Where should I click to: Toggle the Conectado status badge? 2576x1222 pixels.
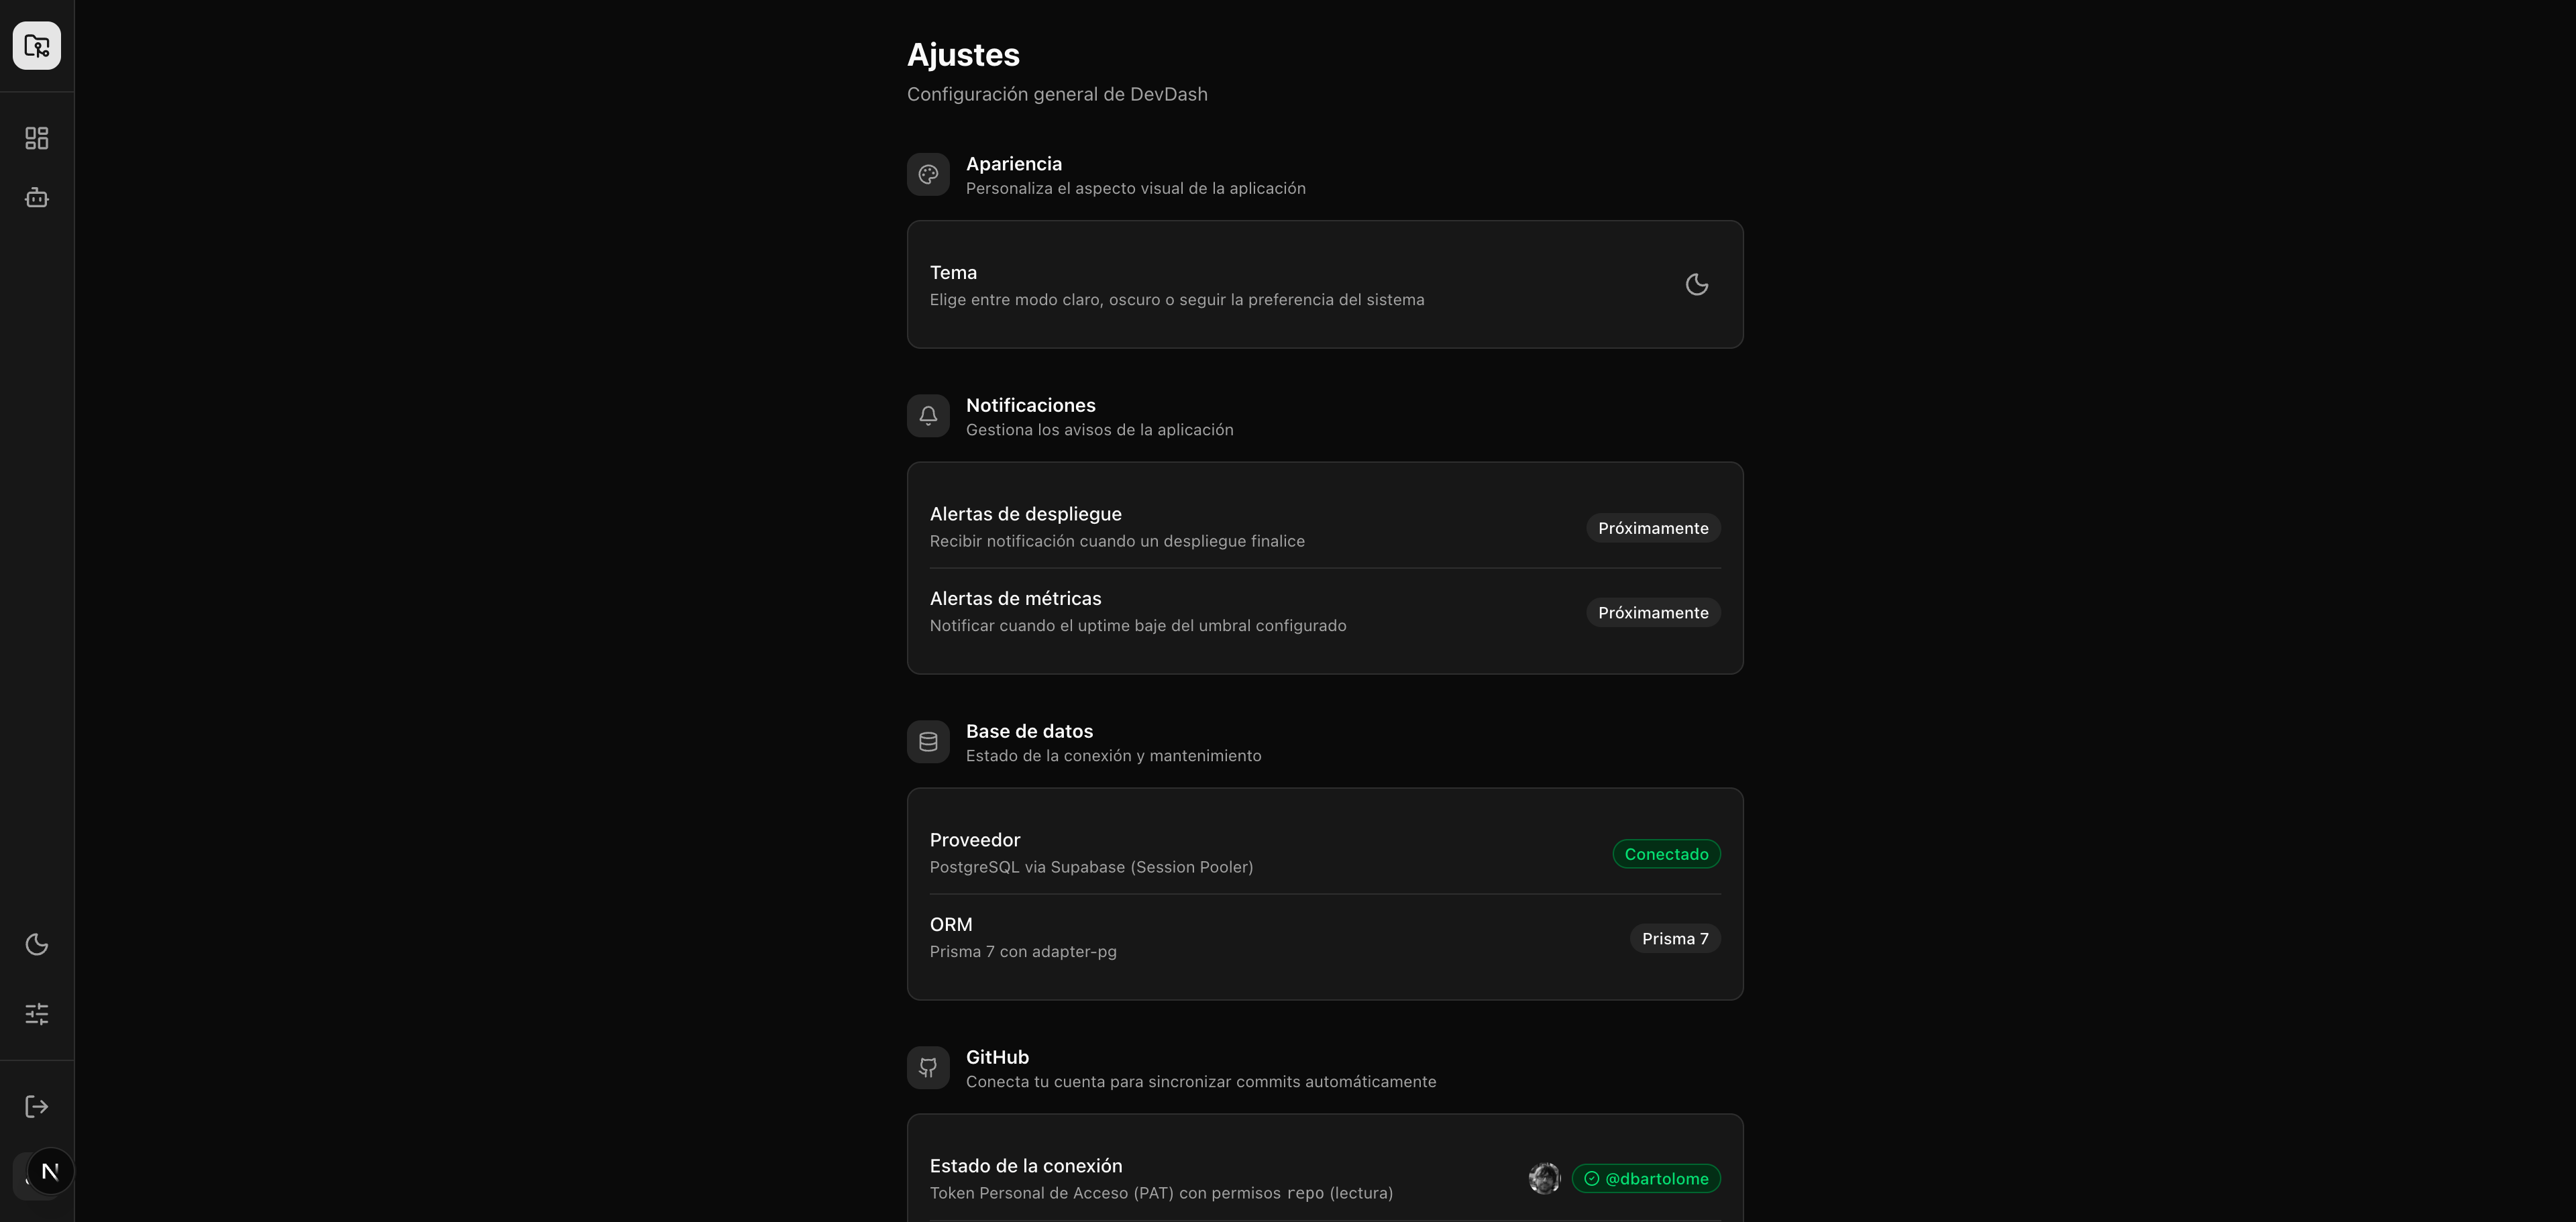tap(1666, 854)
